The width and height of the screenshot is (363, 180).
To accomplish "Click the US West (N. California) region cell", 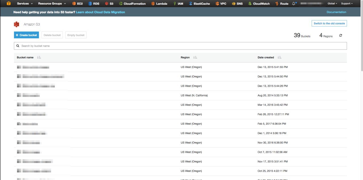I will [x=194, y=96].
